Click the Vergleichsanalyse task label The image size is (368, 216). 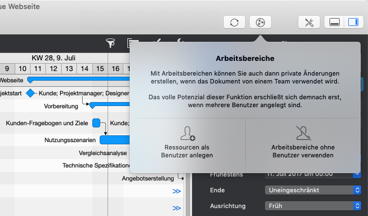103,153
